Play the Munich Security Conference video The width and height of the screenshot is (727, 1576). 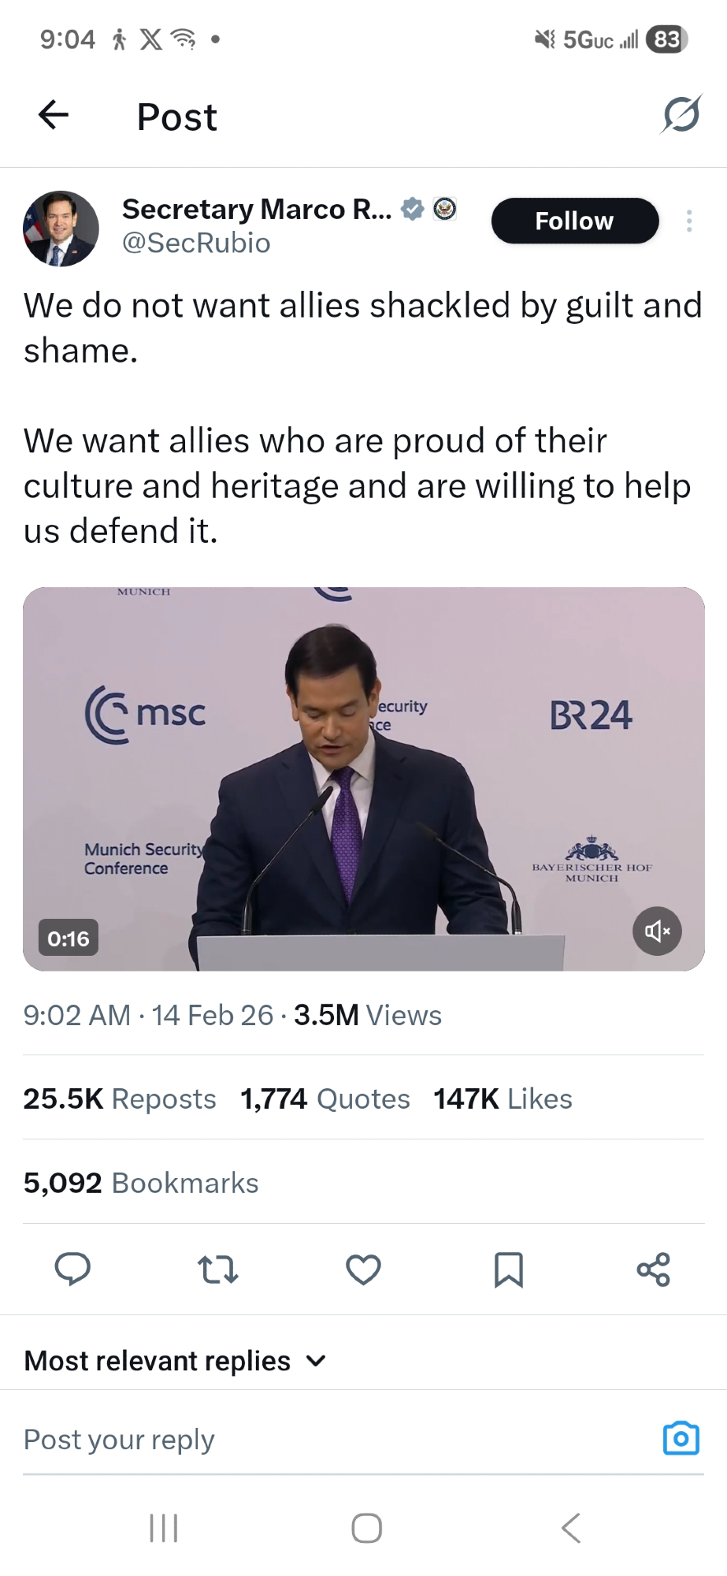click(x=363, y=779)
